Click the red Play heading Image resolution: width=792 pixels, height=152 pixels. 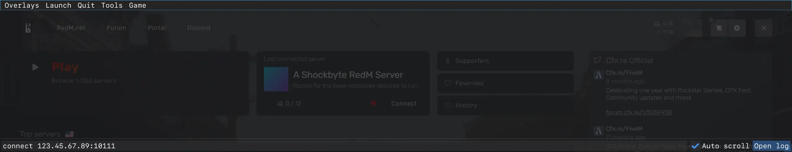(65, 67)
